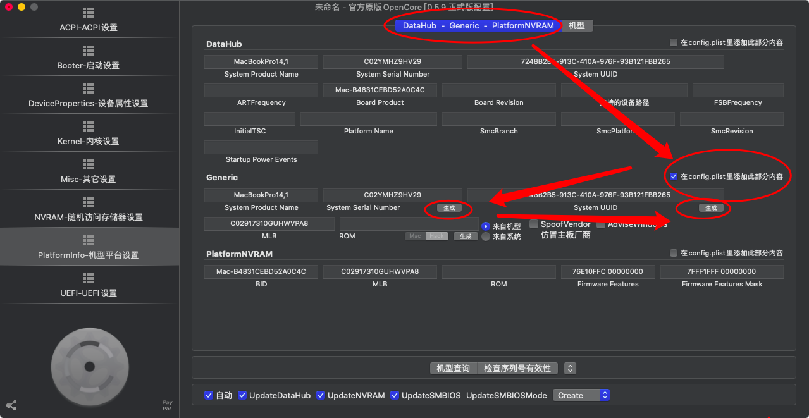The image size is (809, 418).
Task: Toggle the UpdateNVRAM checkbox
Action: click(321, 395)
